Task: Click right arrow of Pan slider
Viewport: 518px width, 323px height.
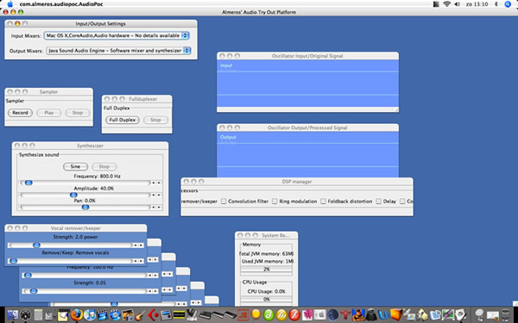Action: [159, 207]
